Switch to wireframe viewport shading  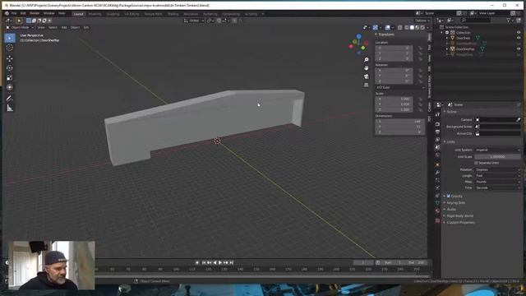pos(407,27)
